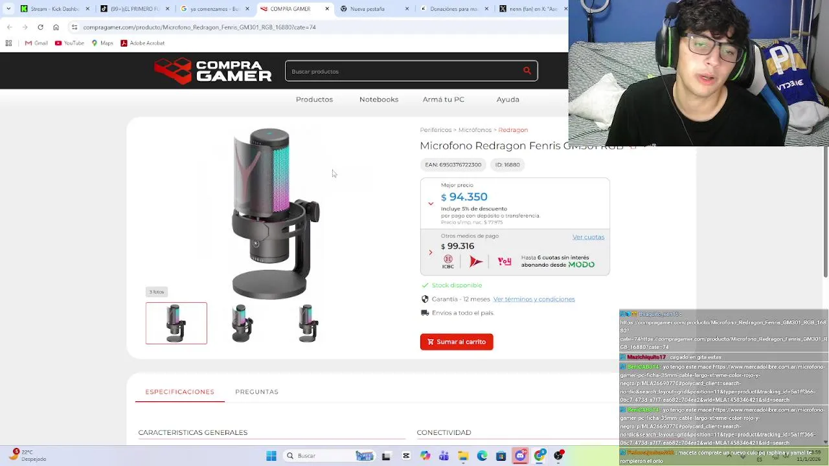Switch to the Google ya comenzamos tab
This screenshot has width=829, height=466.
coord(214,9)
